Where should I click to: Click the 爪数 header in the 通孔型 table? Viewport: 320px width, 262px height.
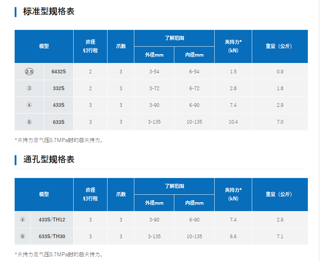(121, 194)
